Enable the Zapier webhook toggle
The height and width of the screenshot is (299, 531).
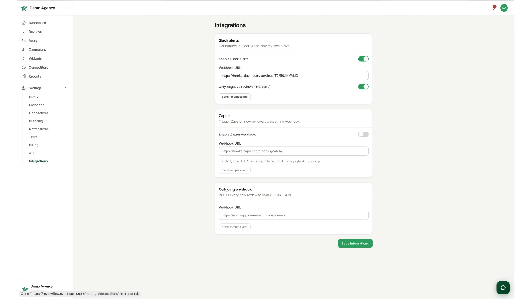click(x=363, y=134)
